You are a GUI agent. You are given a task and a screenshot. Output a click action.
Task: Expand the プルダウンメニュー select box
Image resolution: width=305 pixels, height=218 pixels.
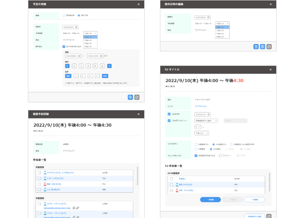[207, 120]
